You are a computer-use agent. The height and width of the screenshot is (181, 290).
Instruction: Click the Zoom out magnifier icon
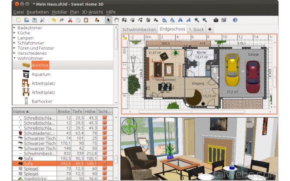point(204,20)
